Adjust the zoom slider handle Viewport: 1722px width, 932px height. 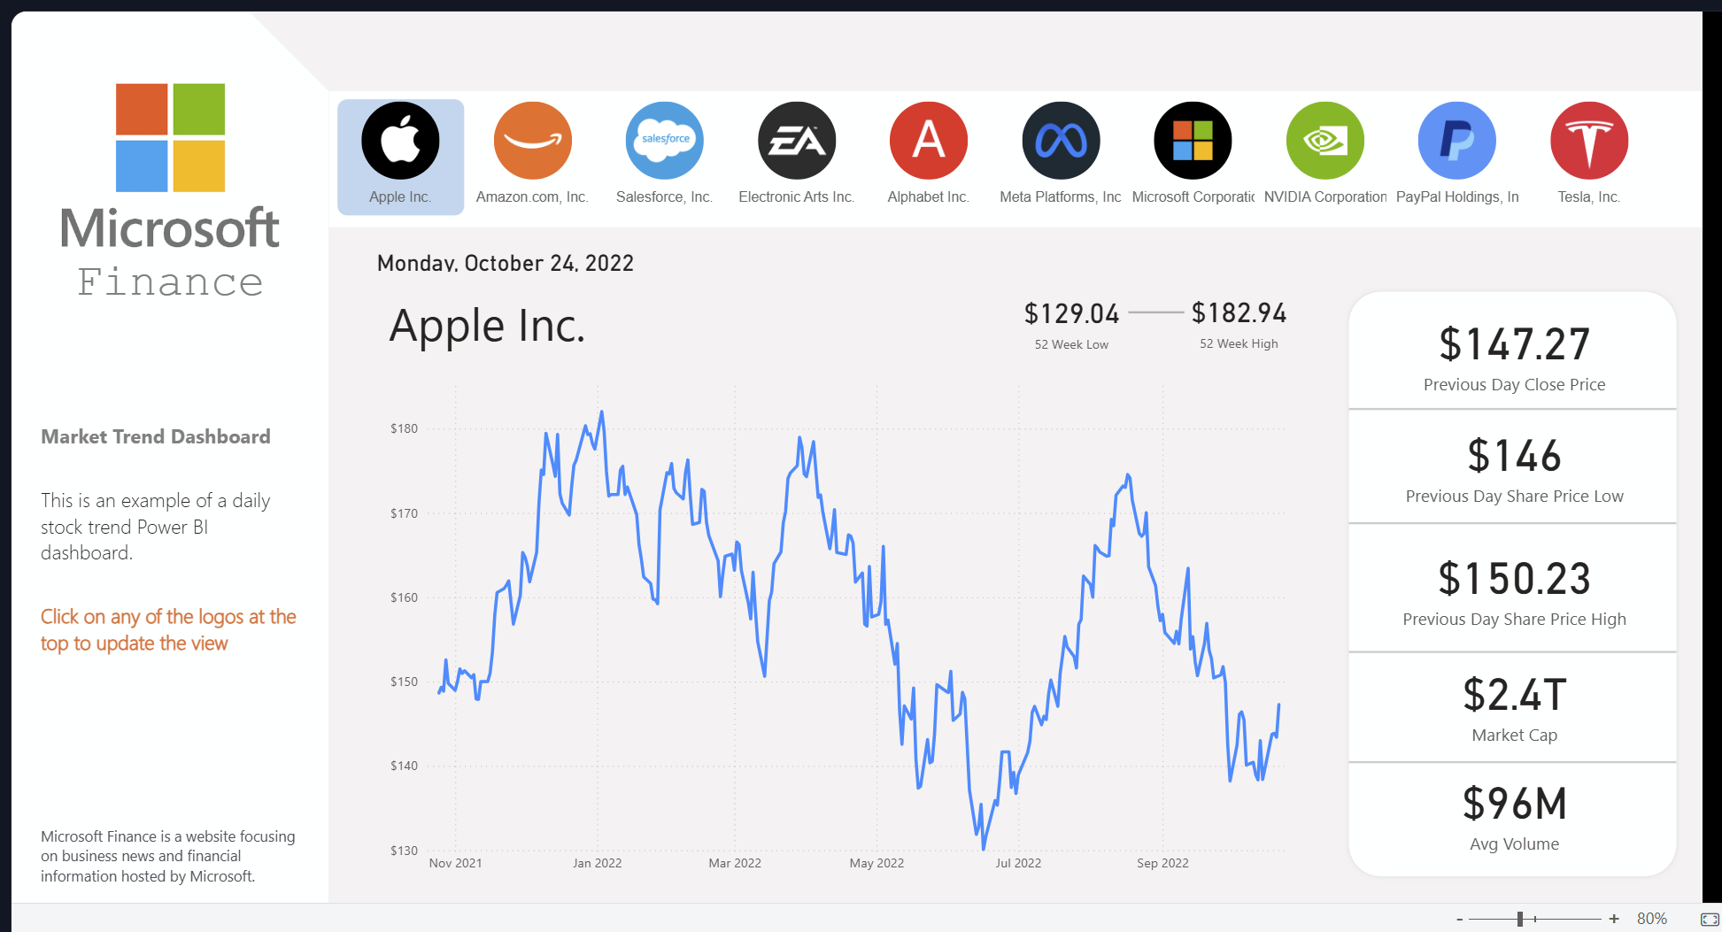[x=1520, y=919]
